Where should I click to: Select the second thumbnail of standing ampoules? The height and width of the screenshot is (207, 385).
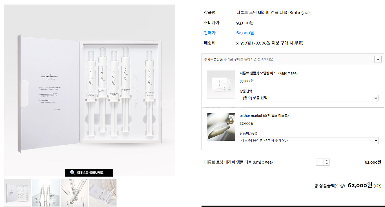pyautogui.click(x=46, y=193)
